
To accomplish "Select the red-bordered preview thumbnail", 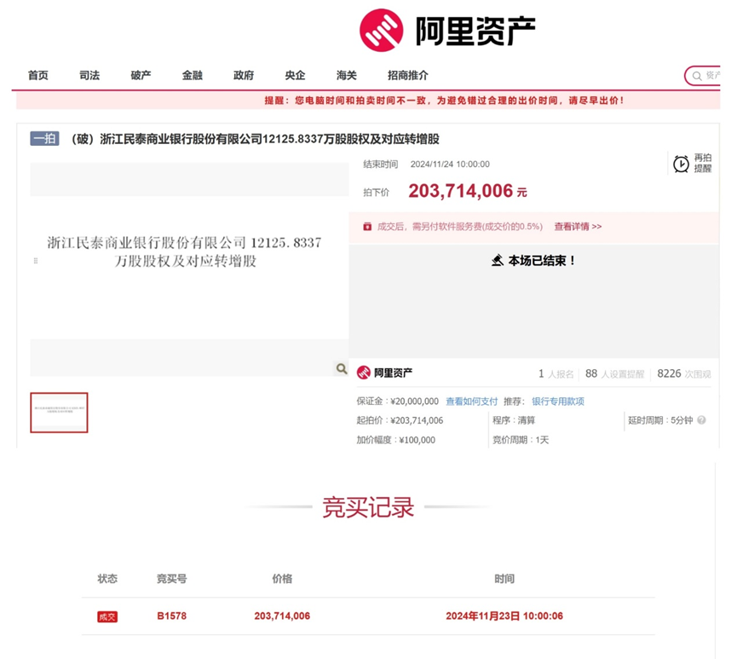I will (x=59, y=413).
